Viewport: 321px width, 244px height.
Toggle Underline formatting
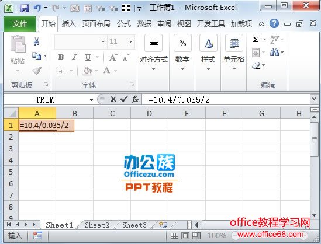point(88,57)
